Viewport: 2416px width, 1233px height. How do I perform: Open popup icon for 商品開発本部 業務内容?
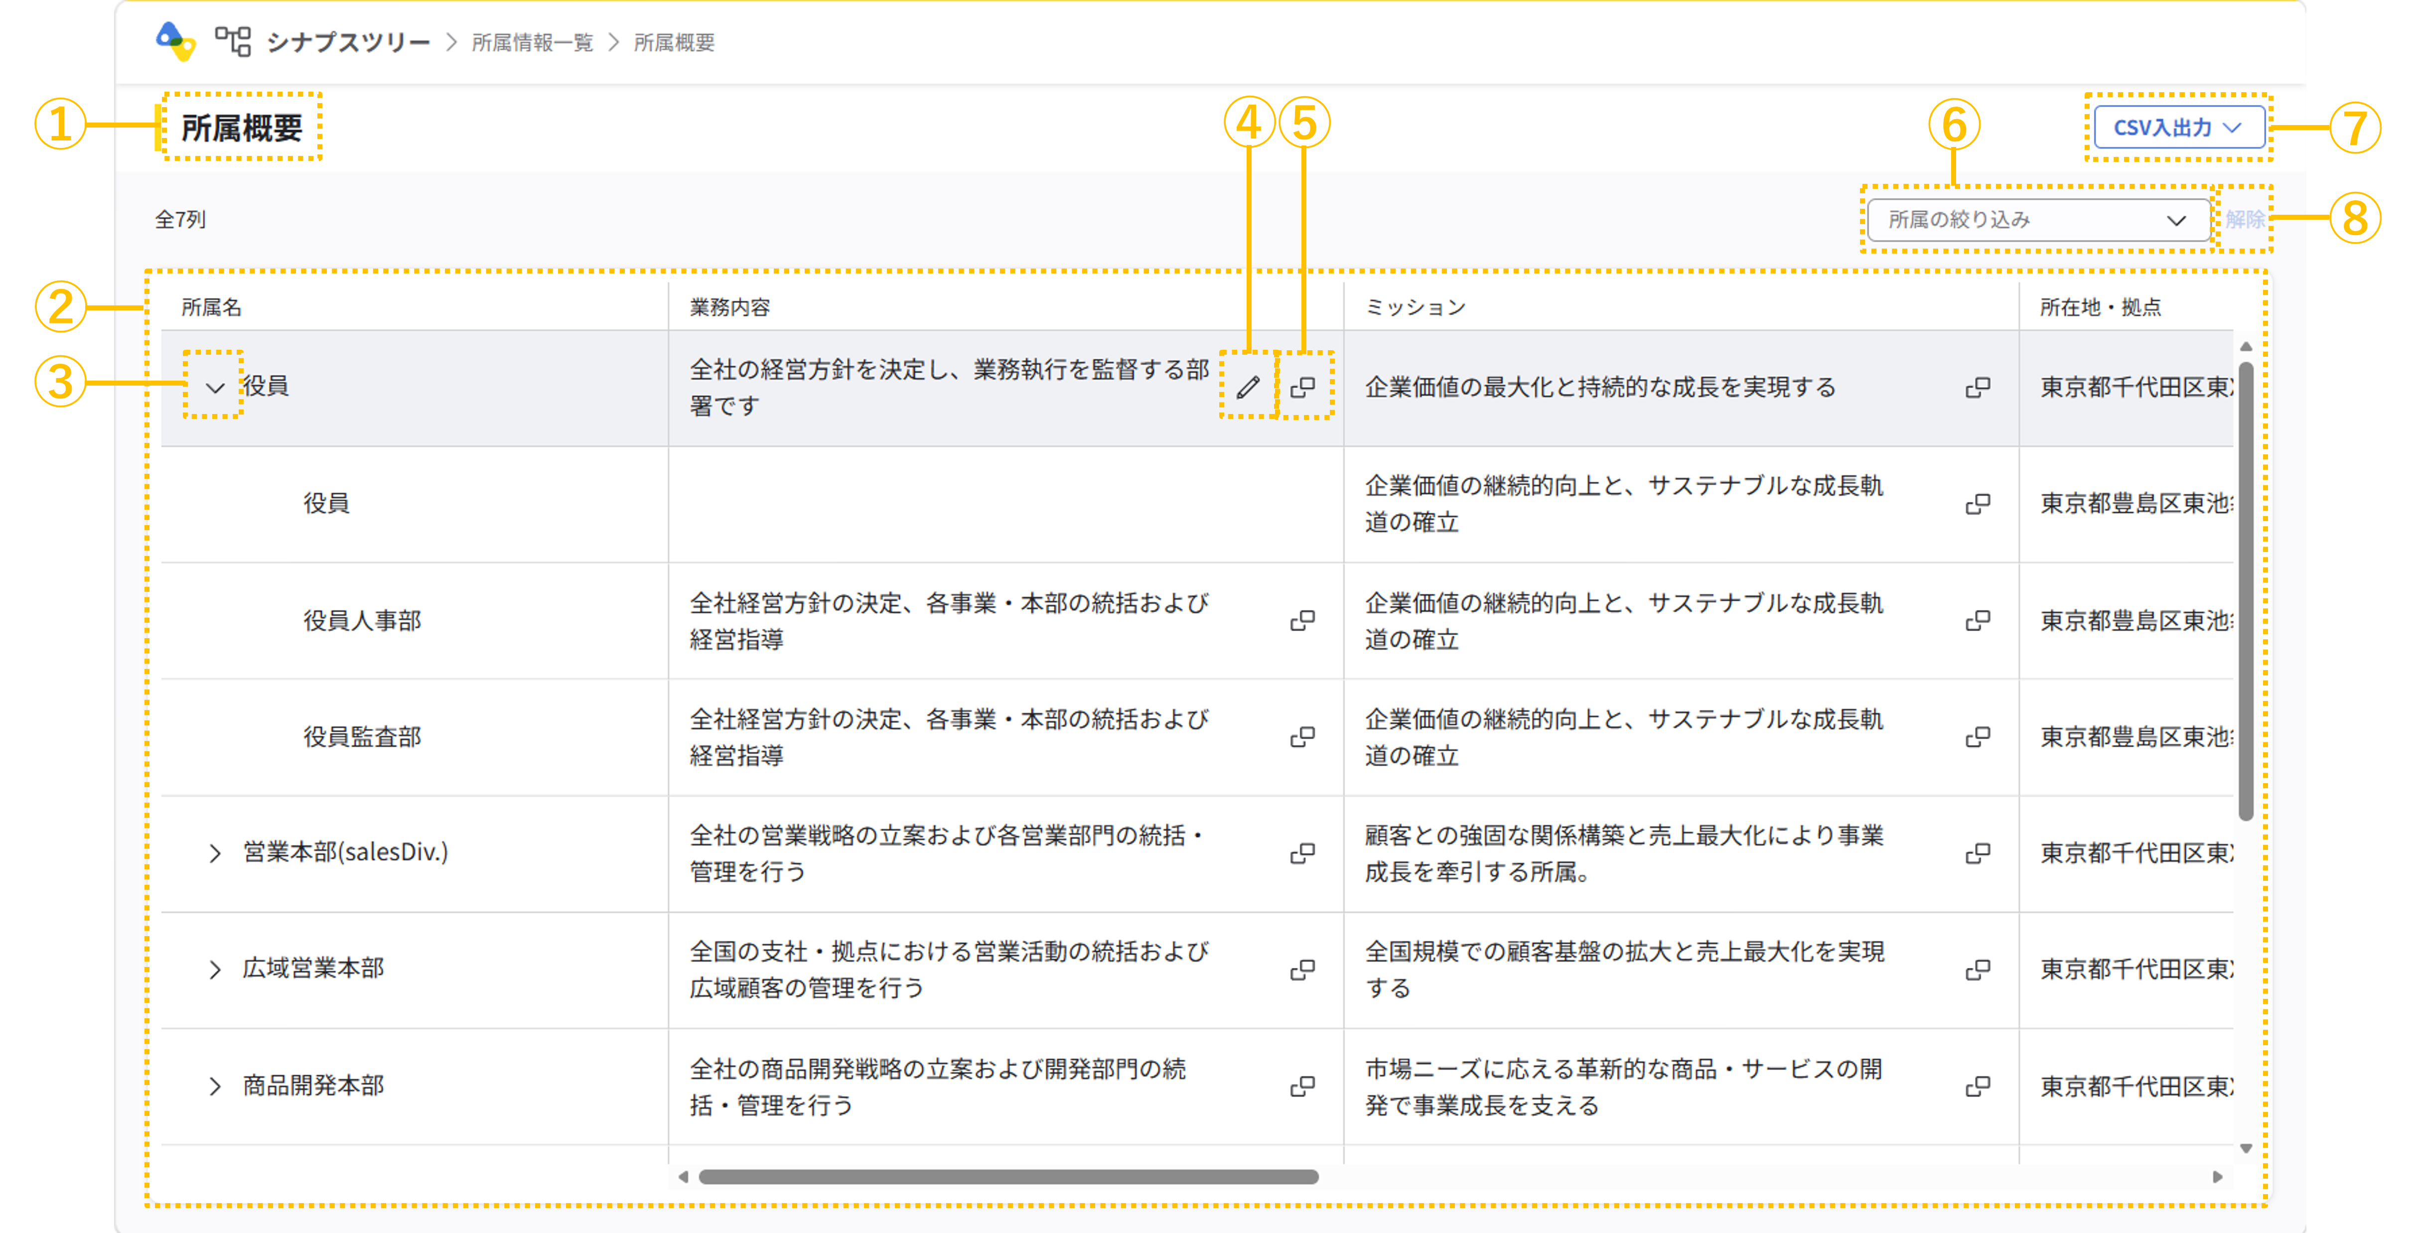point(1303,1086)
